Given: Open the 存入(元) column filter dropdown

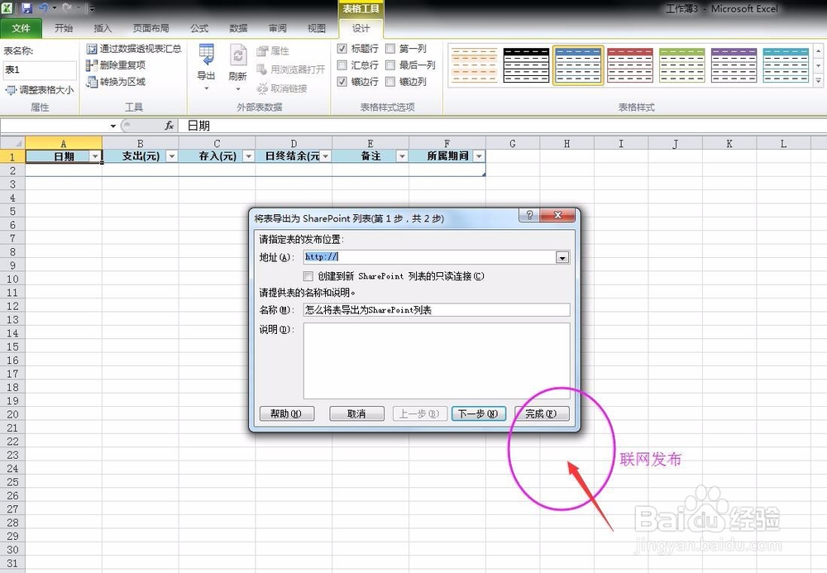Looking at the screenshot, I should click(x=248, y=156).
